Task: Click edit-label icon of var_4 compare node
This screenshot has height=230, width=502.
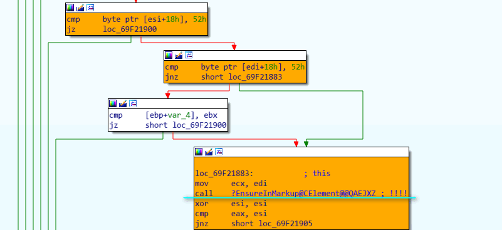Action: (x=123, y=103)
